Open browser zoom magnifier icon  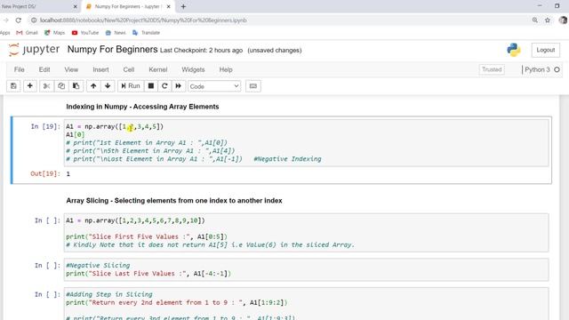(535, 20)
